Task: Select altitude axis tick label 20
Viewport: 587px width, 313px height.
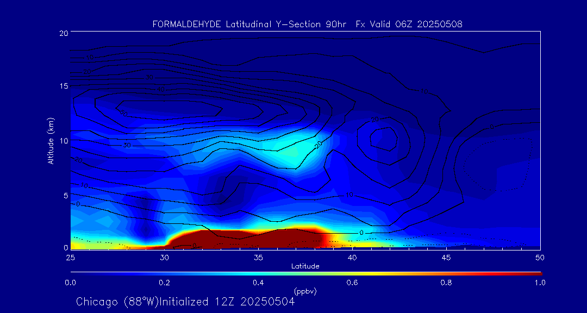Action: click(63, 33)
